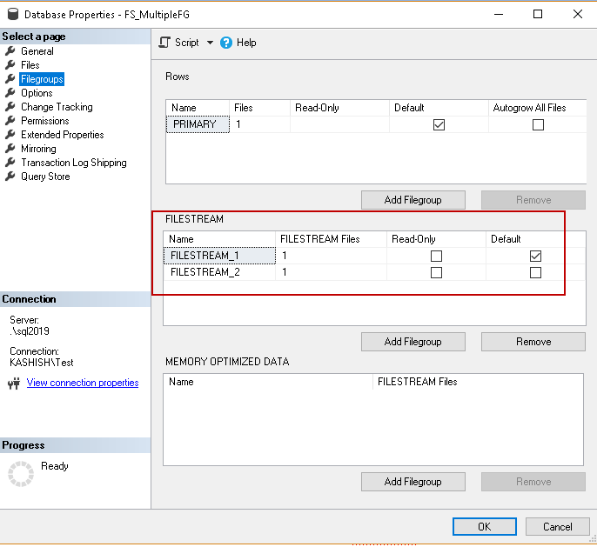Click the wrench icon beside Mirroring

pos(10,149)
